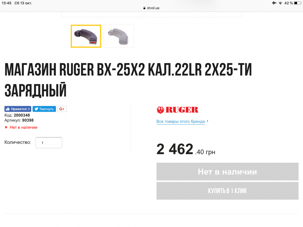Click the Facebook Нравится like button
The height and width of the screenshot is (227, 303).
[18, 109]
